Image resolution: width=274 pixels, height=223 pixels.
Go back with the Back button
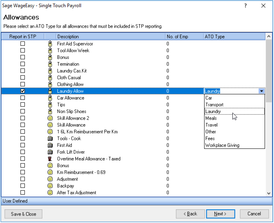click(x=190, y=214)
